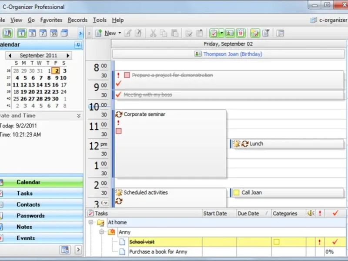Click the columns layout icon in toolbar

click(x=280, y=33)
